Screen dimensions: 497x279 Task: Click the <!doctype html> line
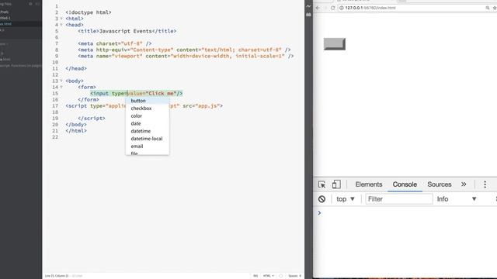pyautogui.click(x=89, y=12)
